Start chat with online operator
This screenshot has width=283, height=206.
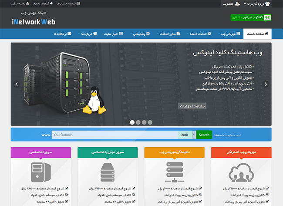(251, 17)
